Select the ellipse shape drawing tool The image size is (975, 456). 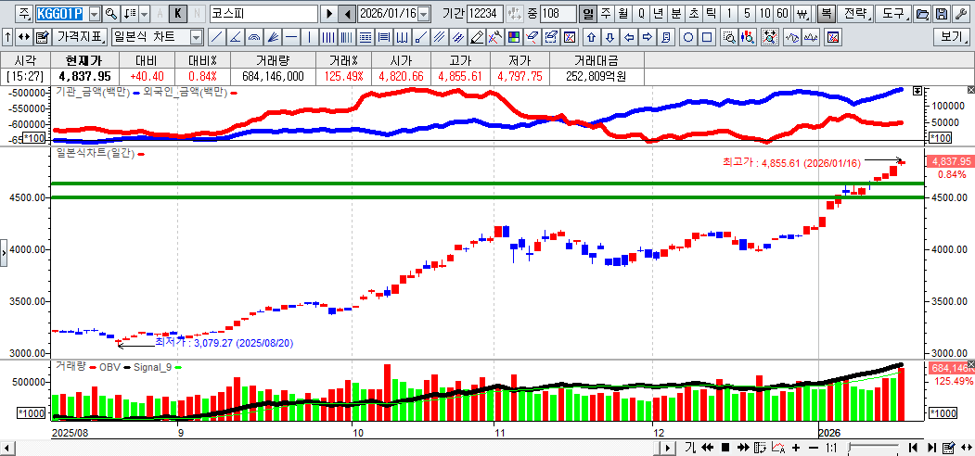pos(689,37)
